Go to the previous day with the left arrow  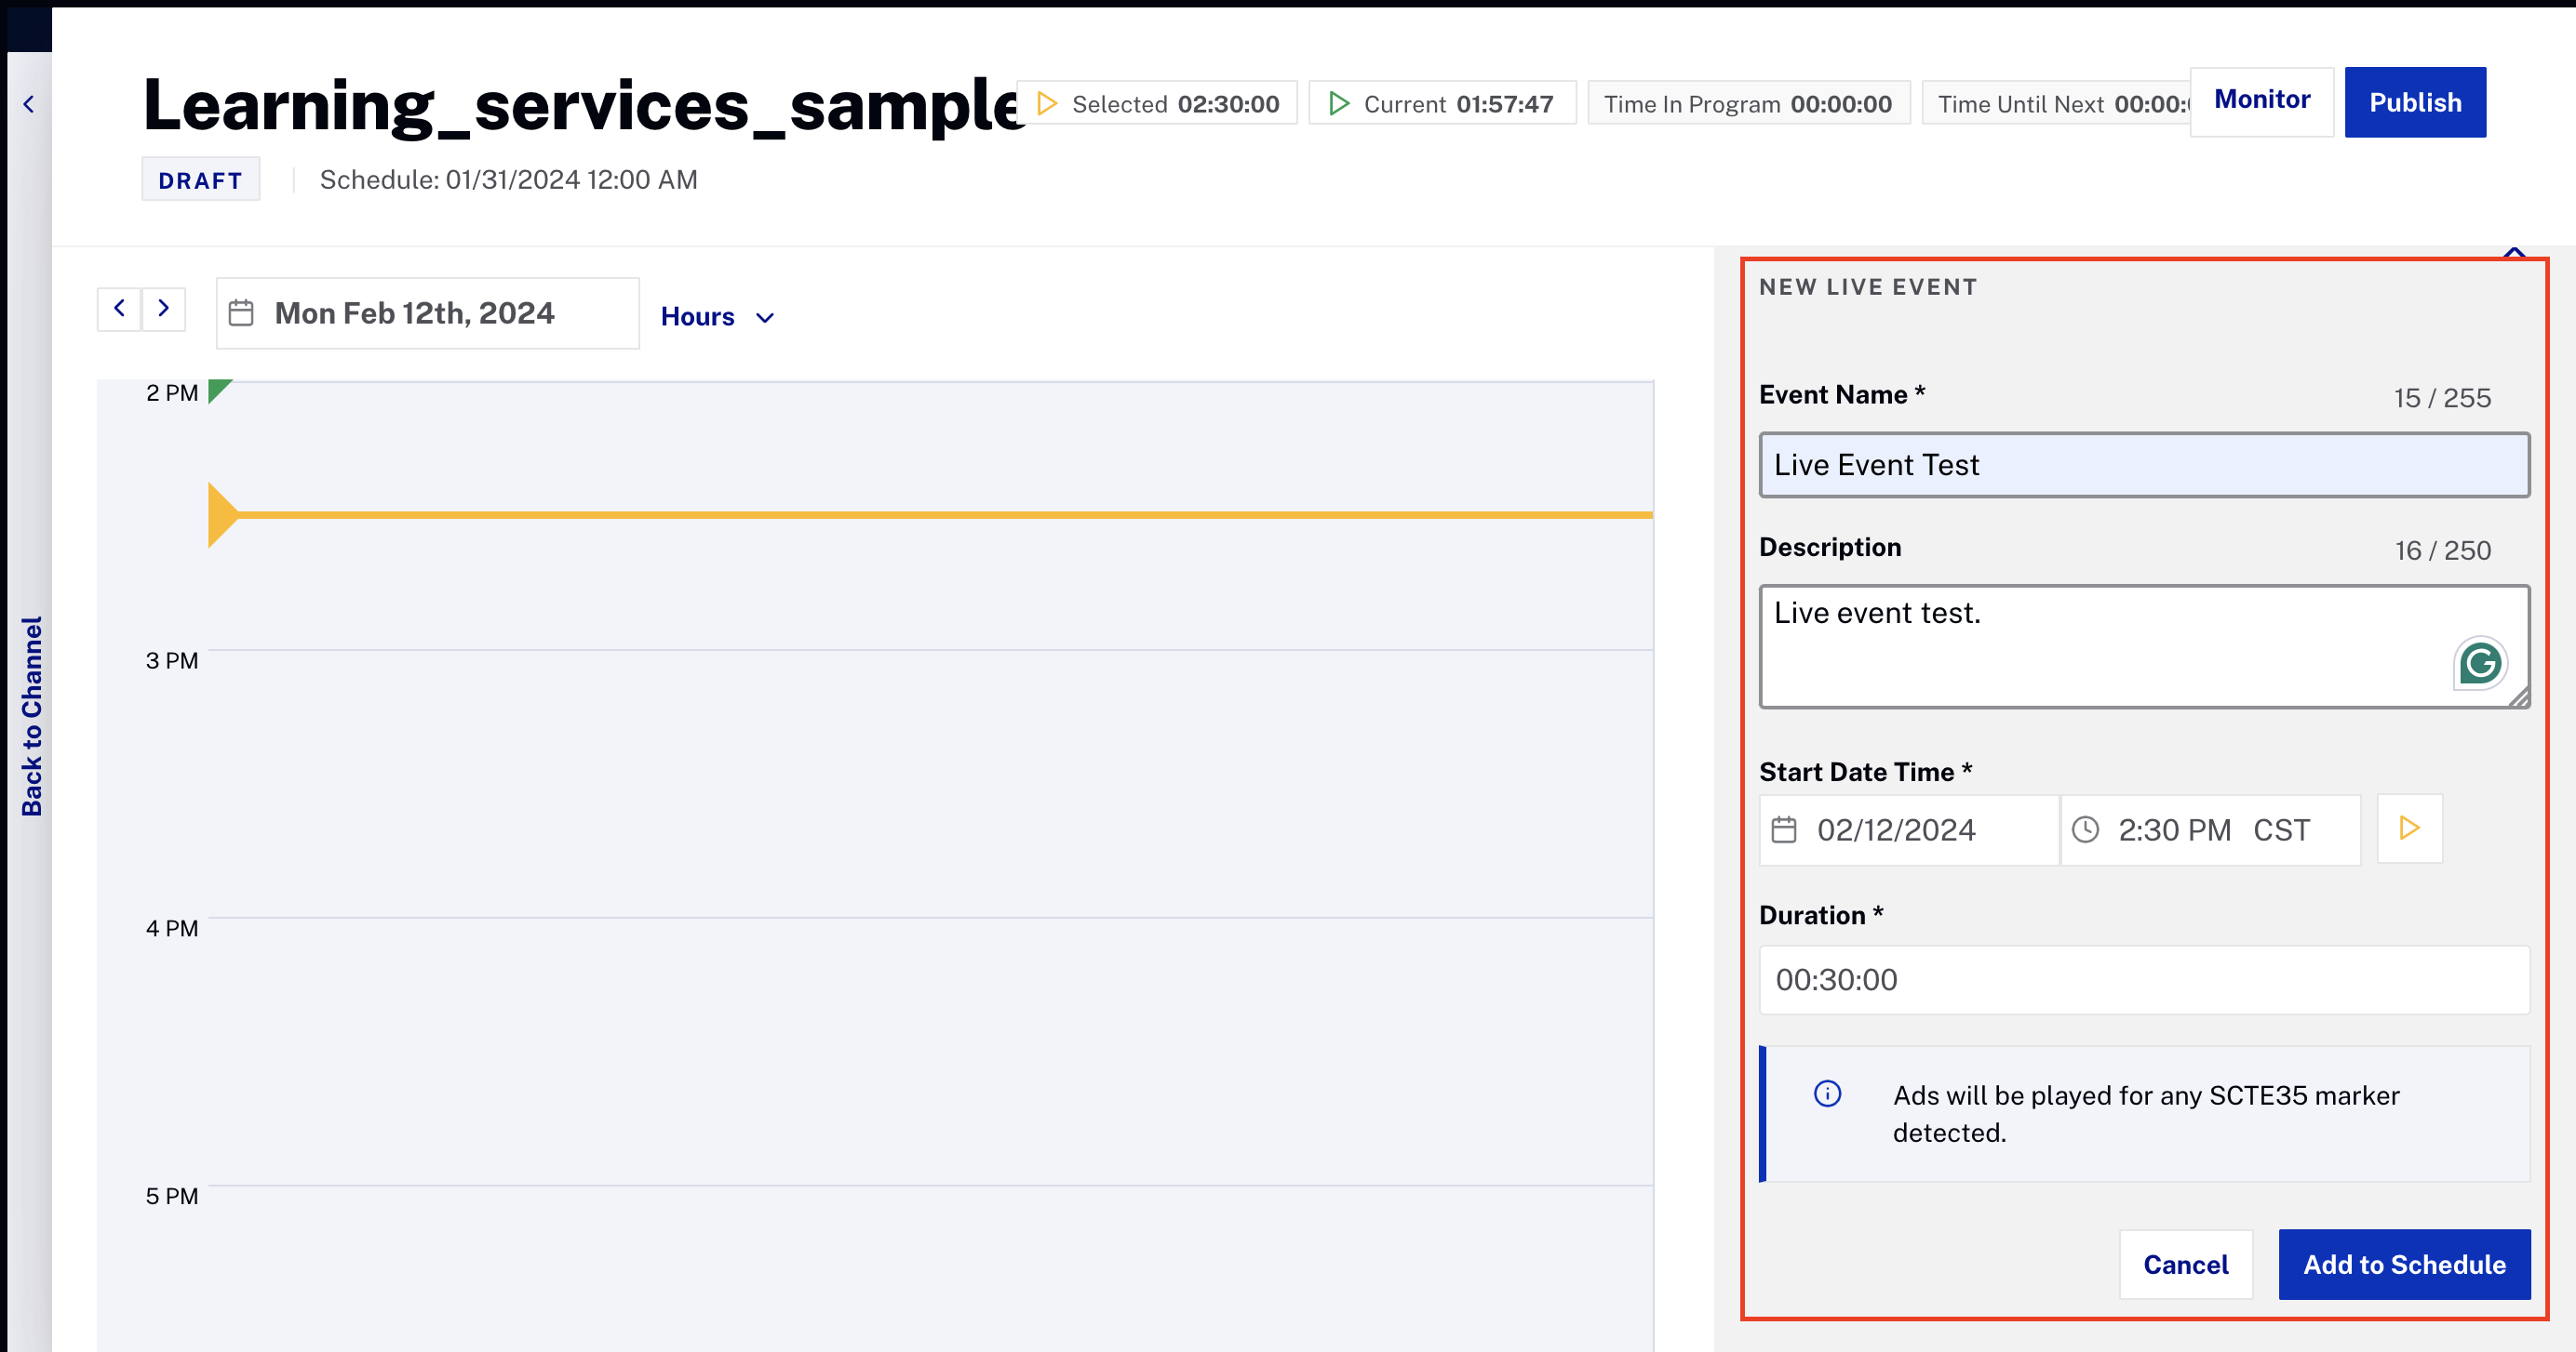coord(119,309)
